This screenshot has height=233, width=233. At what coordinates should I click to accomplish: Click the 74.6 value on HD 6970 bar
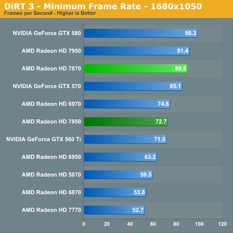click(x=163, y=104)
